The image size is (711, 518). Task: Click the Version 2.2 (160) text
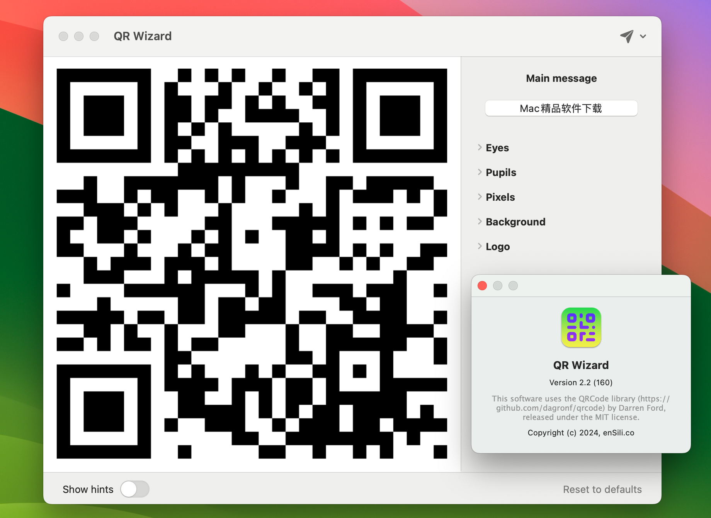point(581,383)
